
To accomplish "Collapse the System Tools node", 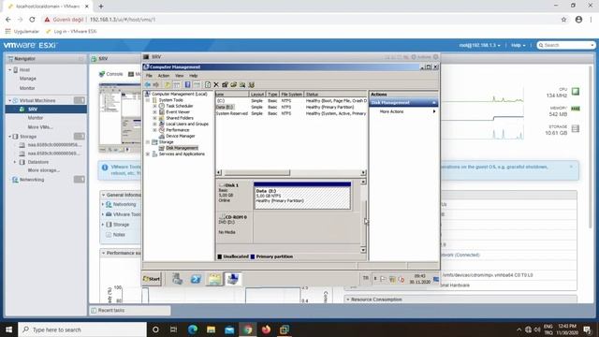I will point(148,100).
